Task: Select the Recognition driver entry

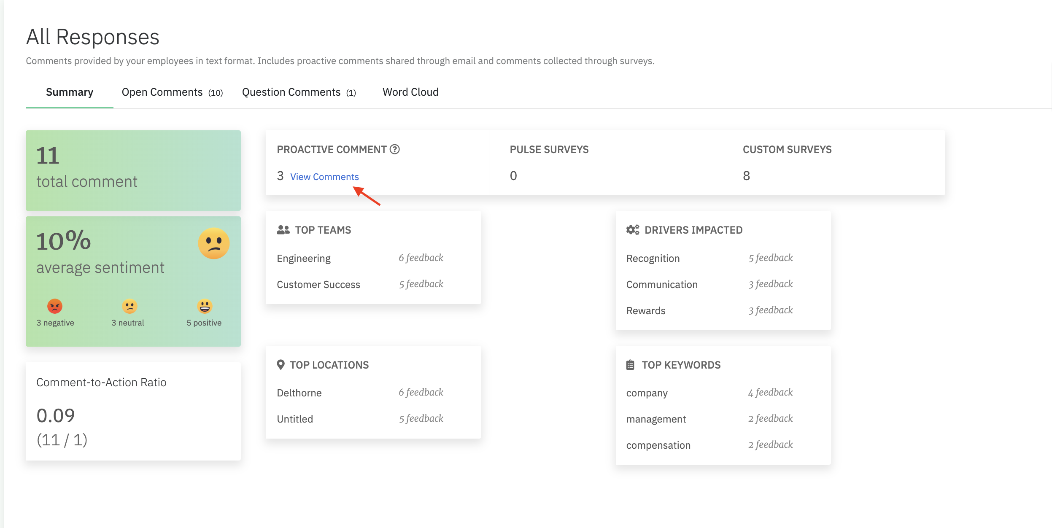Action: pyautogui.click(x=653, y=259)
